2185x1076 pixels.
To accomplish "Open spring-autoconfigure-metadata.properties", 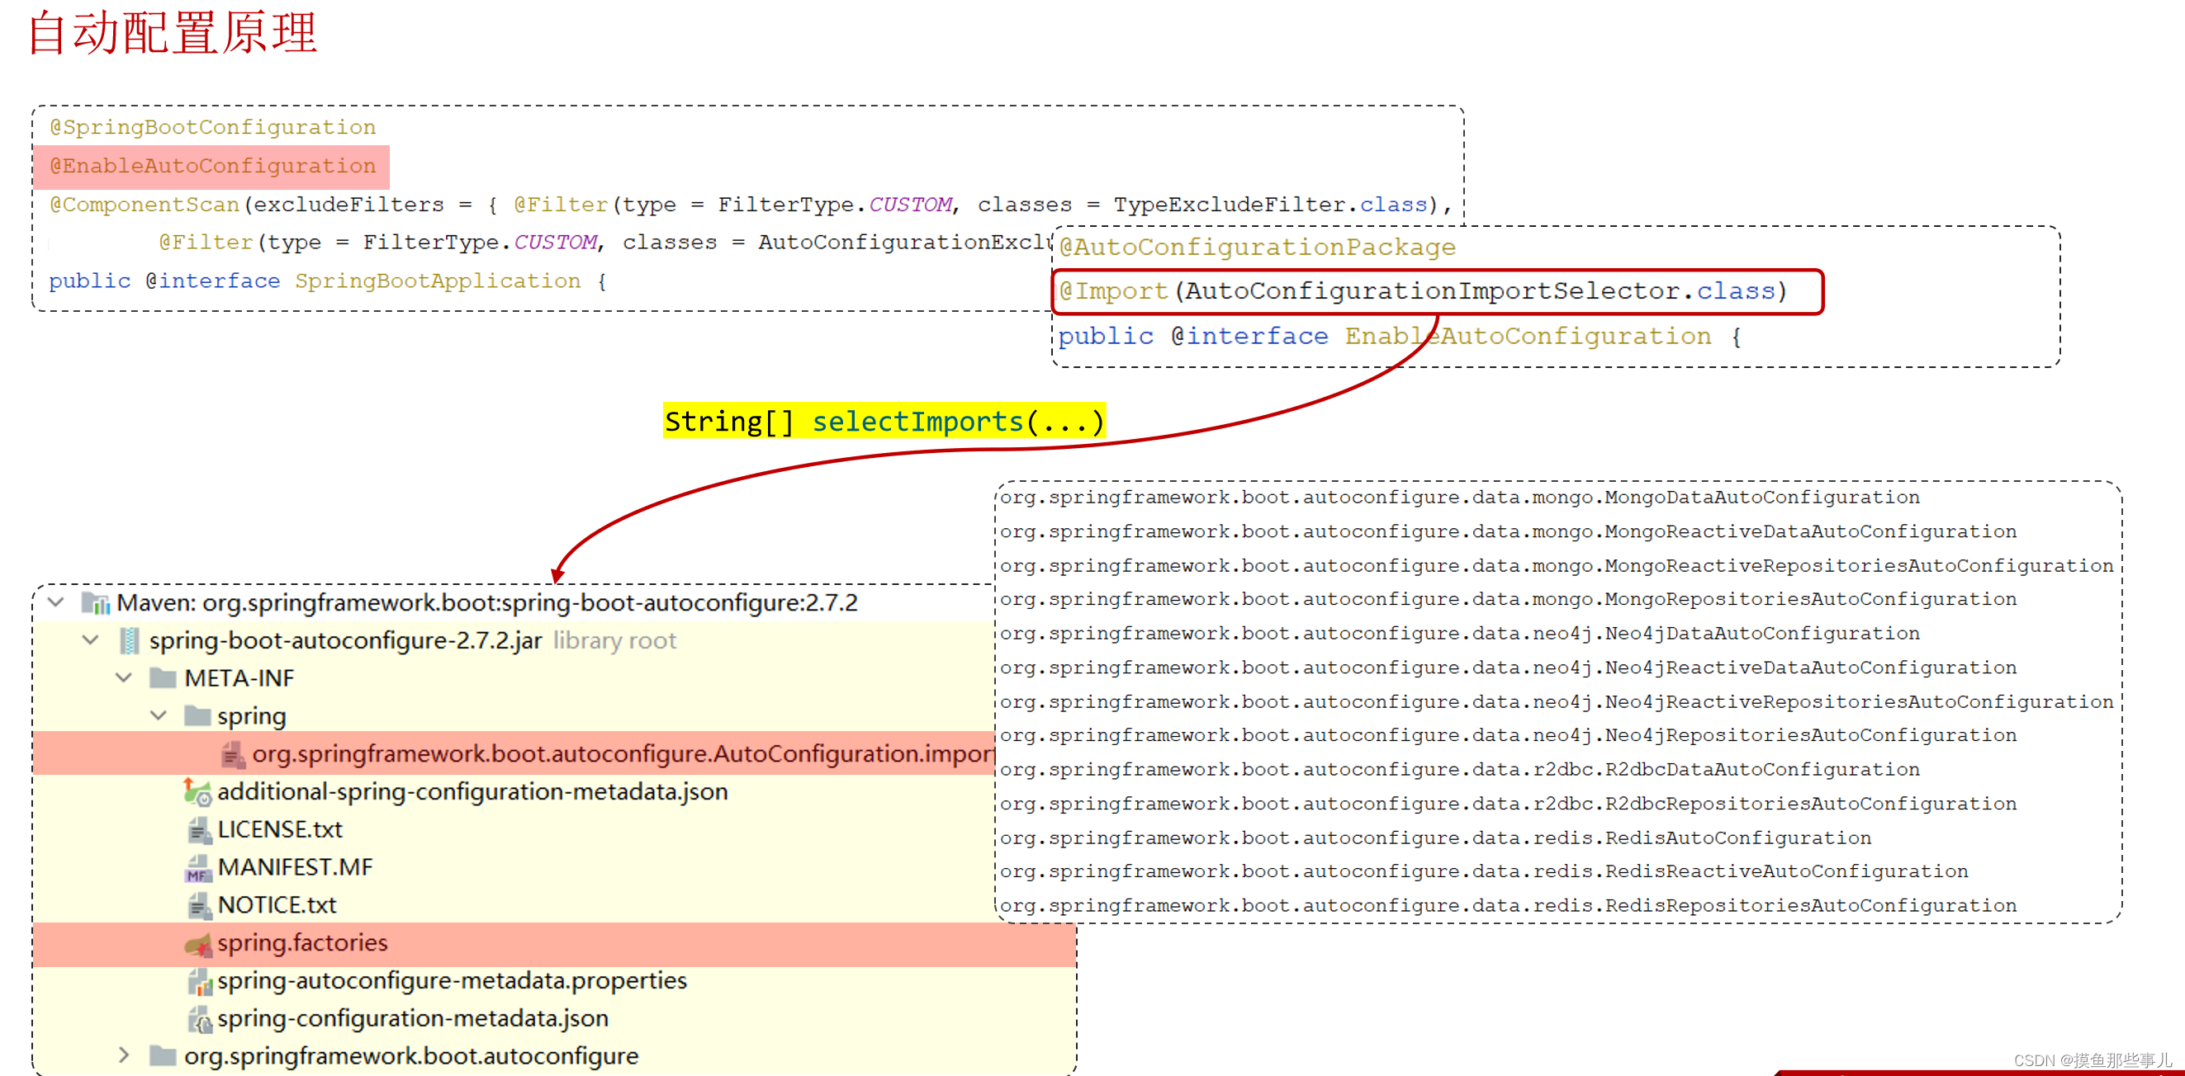I will tap(452, 981).
